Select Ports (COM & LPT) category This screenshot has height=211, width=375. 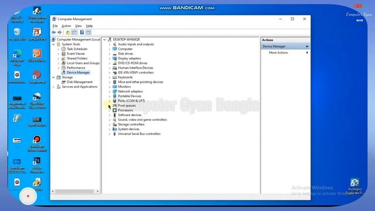pyautogui.click(x=131, y=101)
